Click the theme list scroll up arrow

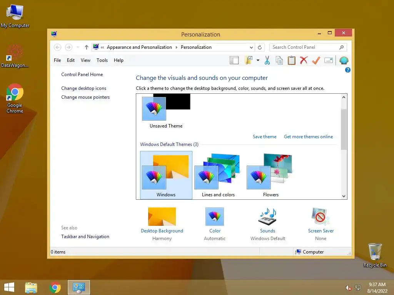(344, 97)
